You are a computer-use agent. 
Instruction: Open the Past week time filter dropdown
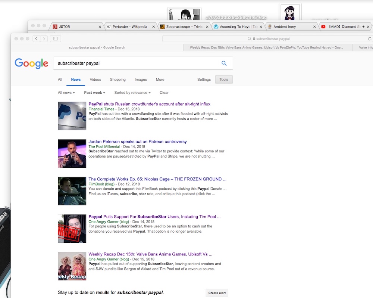click(94, 93)
